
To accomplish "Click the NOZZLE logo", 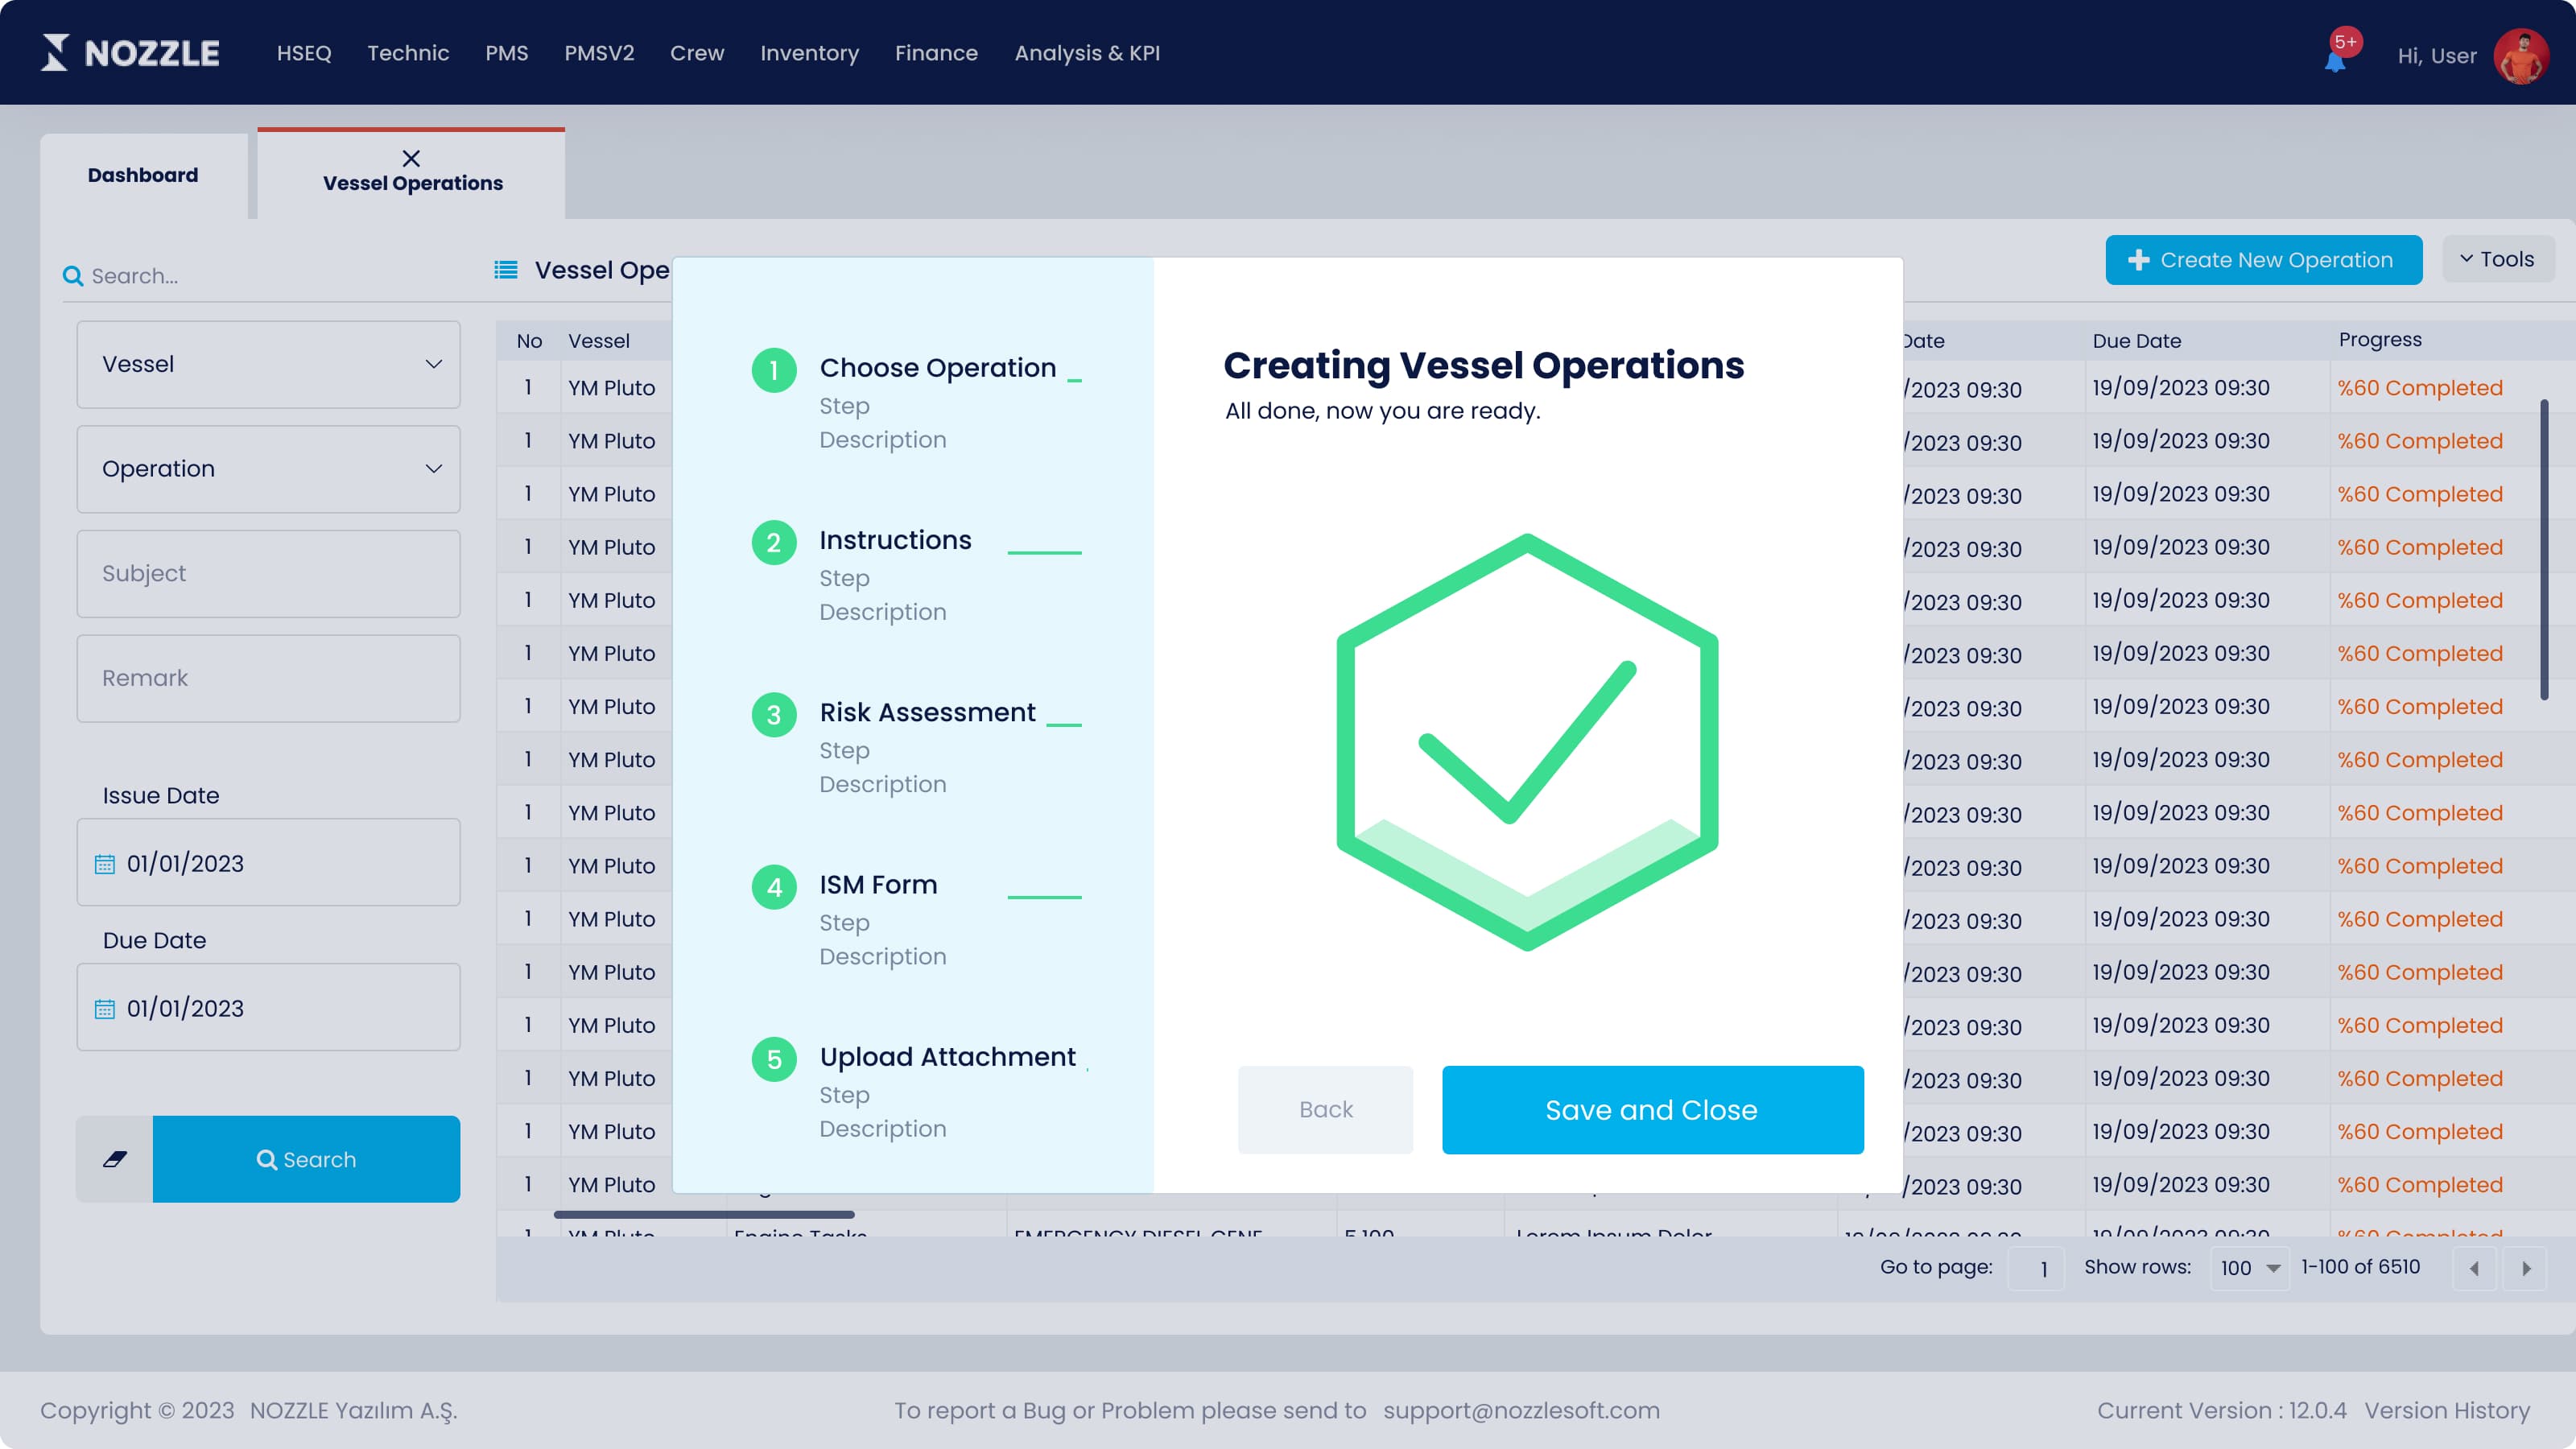I will [130, 52].
